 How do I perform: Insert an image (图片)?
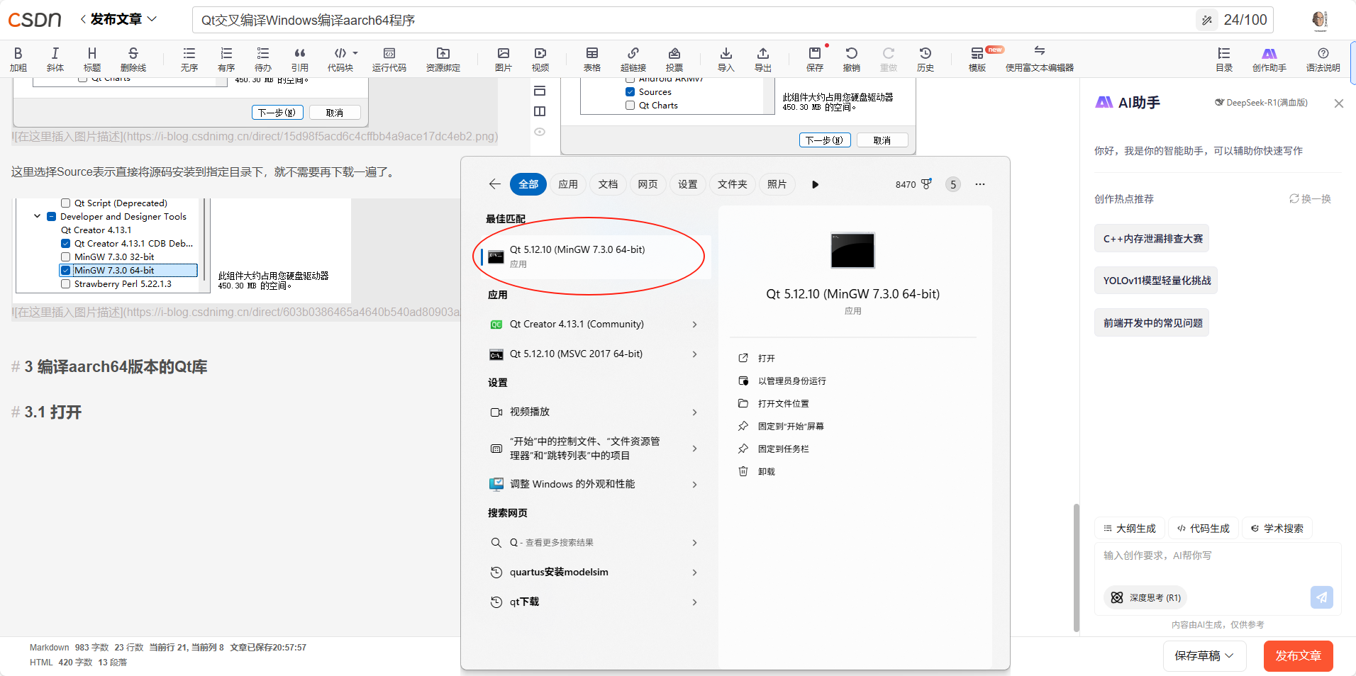[x=504, y=59]
